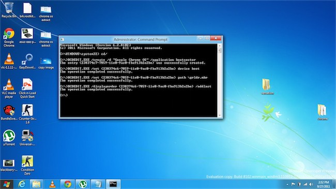
Task: Click the Administrator: Command Prompt title bar
Action: coord(141,39)
